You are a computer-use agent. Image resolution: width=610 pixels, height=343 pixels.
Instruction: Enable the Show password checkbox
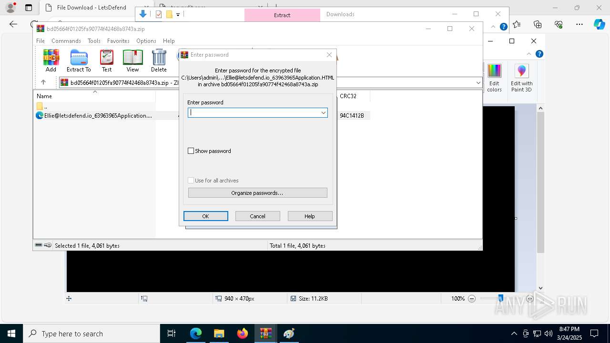(x=191, y=151)
